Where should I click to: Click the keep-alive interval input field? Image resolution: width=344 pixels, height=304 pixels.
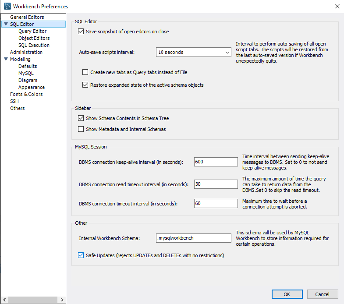coord(216,162)
